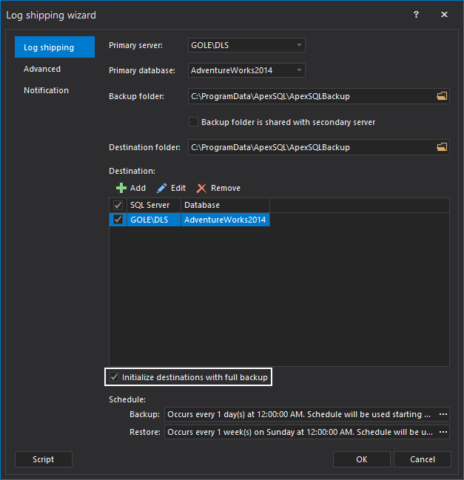Uncheck the GOLE\DLS destination row checkbox
The image size is (464, 480).
click(118, 220)
